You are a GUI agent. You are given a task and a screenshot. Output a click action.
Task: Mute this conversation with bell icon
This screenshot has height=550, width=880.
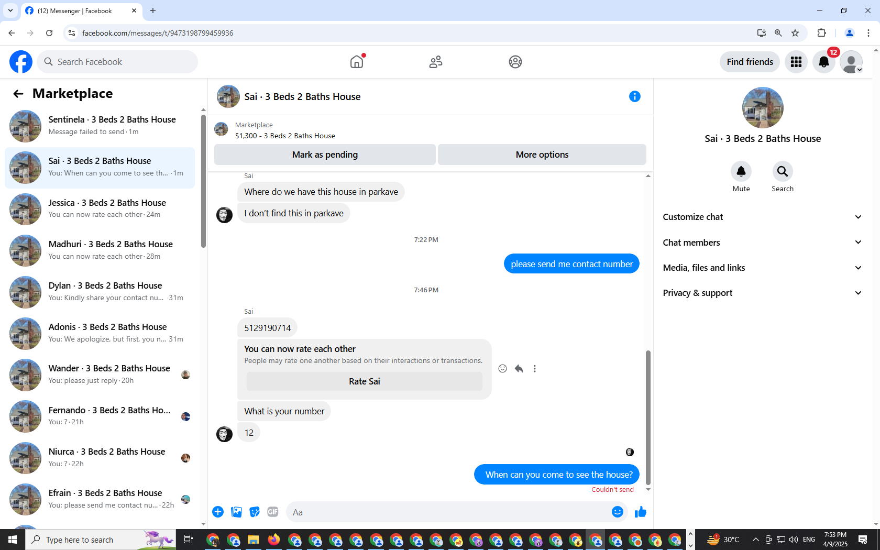[x=741, y=171]
